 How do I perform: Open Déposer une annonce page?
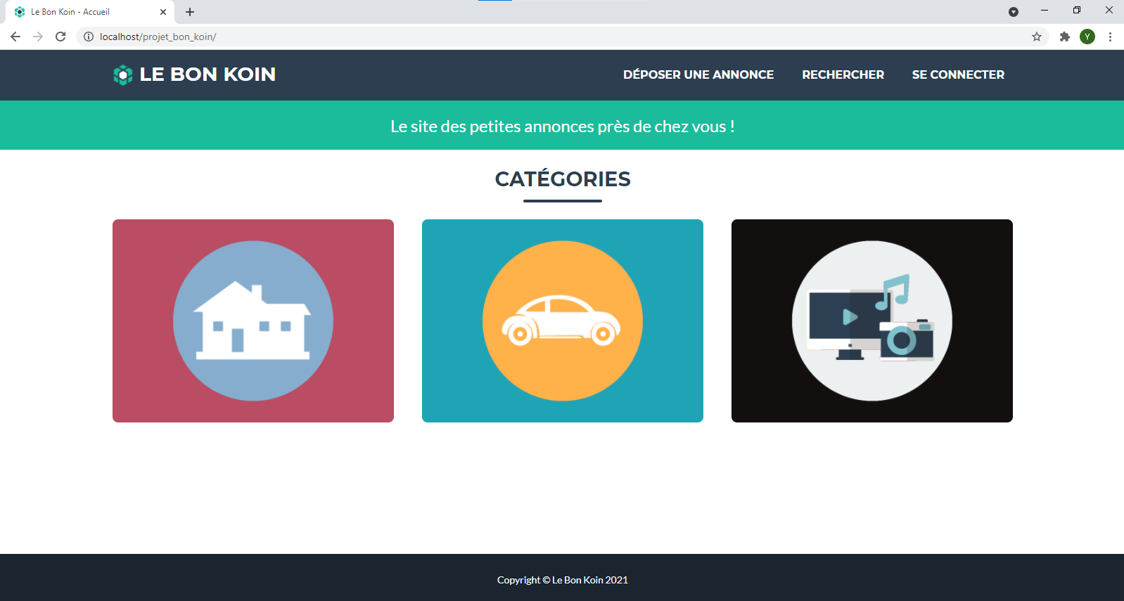pos(698,75)
